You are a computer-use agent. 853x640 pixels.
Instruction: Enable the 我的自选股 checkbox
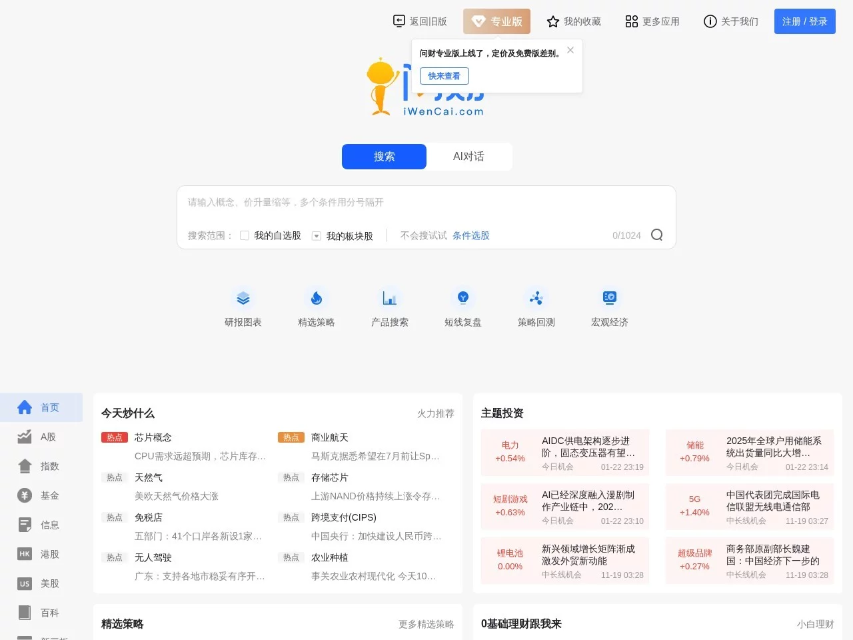pyautogui.click(x=245, y=235)
